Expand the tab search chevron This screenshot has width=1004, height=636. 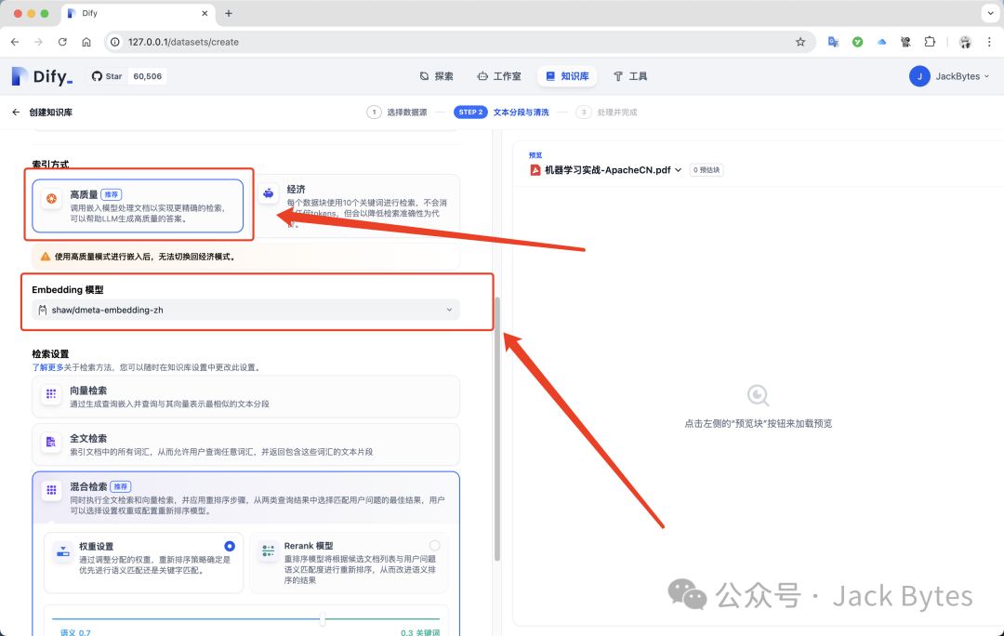pos(990,13)
